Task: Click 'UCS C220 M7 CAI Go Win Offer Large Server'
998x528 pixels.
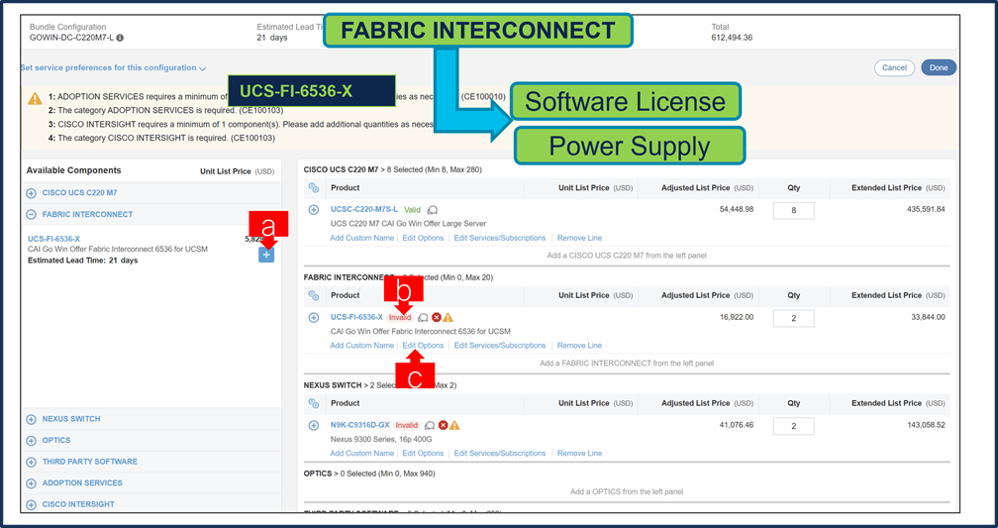Action: [409, 224]
